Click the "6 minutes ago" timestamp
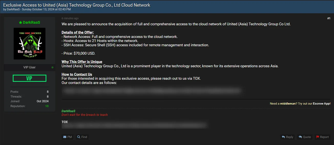Image resolution: width=334 pixels, height=145 pixels. pos(70,18)
